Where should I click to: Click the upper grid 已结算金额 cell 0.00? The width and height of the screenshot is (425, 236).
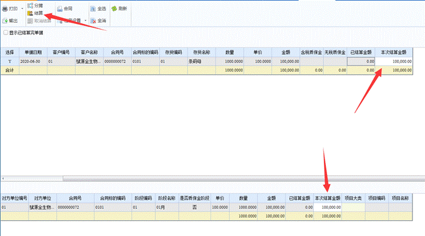[361, 61]
